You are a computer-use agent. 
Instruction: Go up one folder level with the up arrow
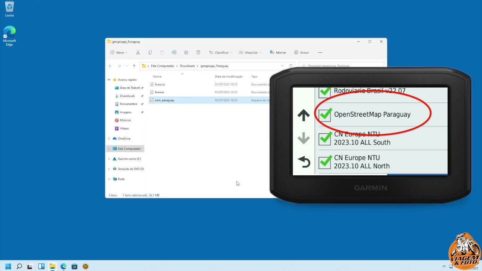(x=134, y=66)
